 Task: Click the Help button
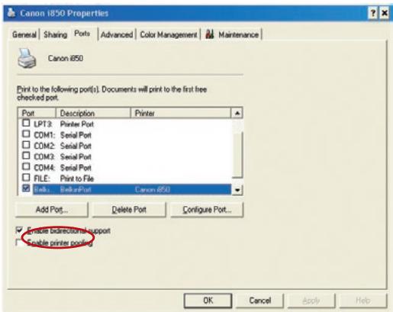coord(362,301)
